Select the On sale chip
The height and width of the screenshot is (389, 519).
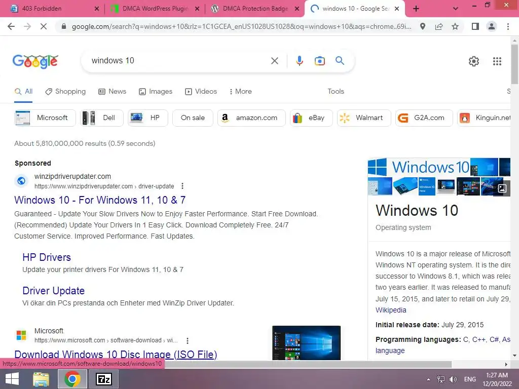[193, 118]
